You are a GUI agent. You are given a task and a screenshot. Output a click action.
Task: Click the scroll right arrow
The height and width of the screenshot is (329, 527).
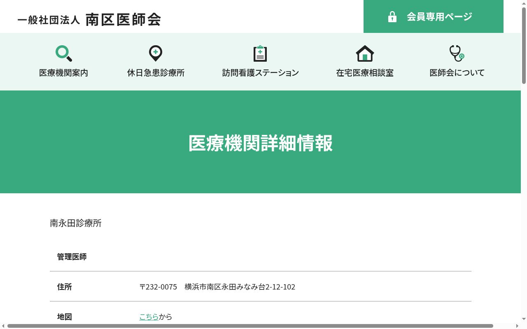pyautogui.click(x=517, y=326)
